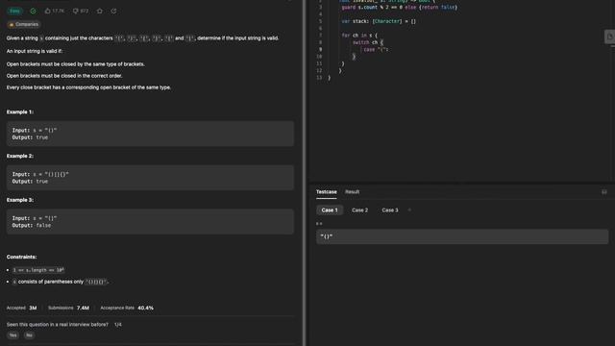Viewport: 615px width, 346px height.
Task: Click Example 3 code block
Action: pos(150,222)
